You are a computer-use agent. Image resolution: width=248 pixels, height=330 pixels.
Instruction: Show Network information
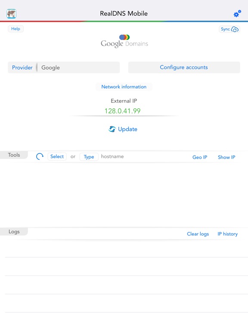124,87
